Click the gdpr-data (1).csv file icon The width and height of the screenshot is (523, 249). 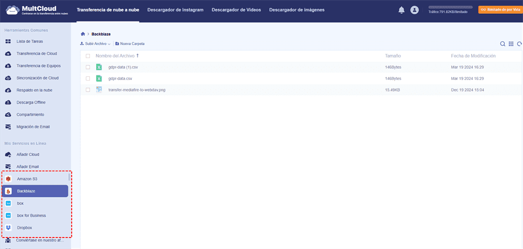[x=99, y=67]
